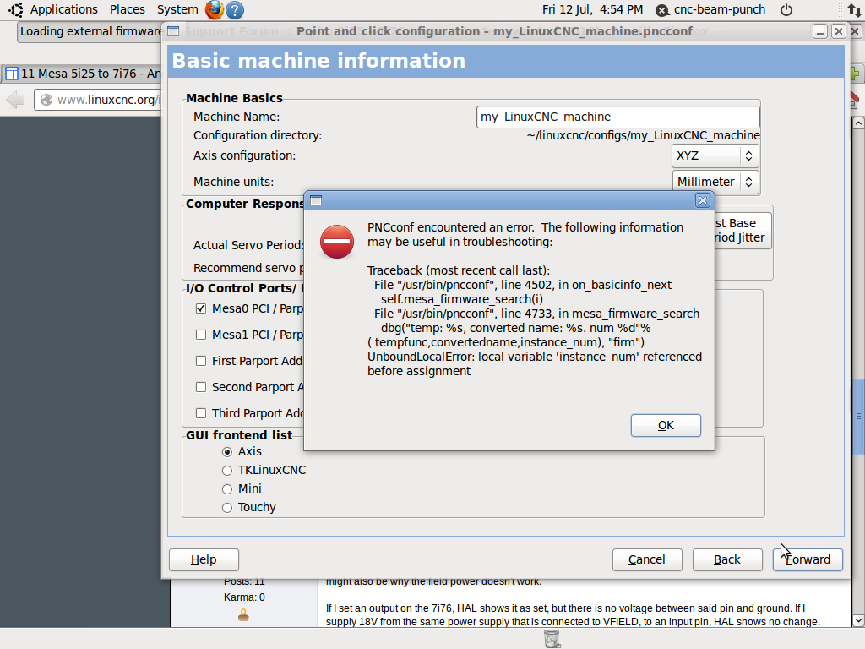Click the Firefox scrollbar up arrow

pyautogui.click(x=858, y=123)
